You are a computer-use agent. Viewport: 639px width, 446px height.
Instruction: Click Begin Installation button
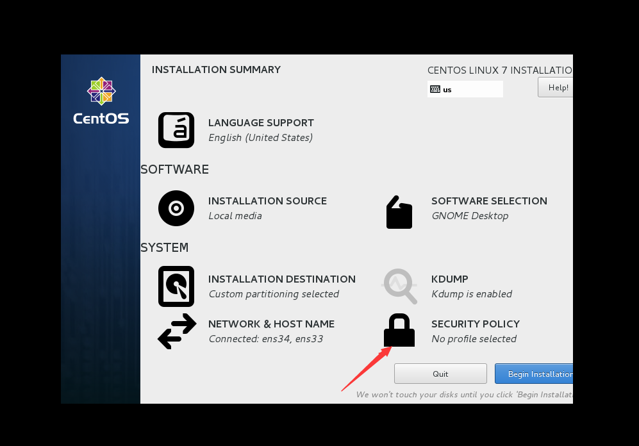point(534,374)
